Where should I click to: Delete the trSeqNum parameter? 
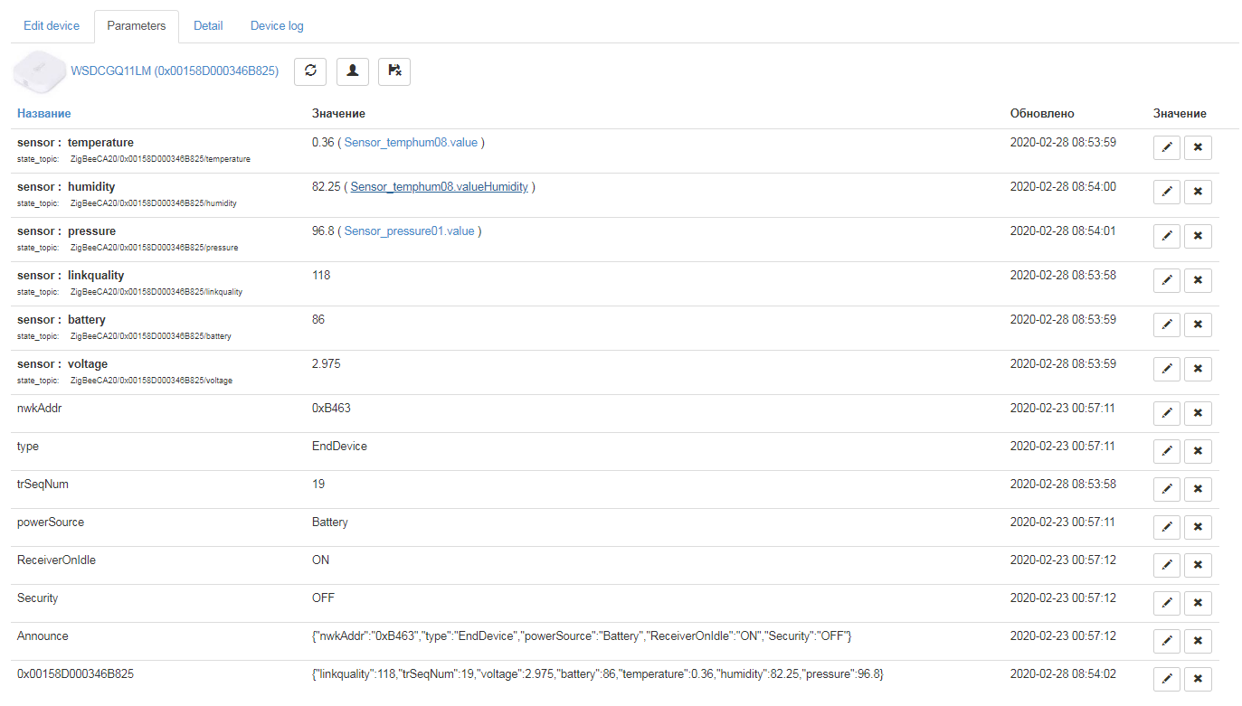click(1198, 489)
